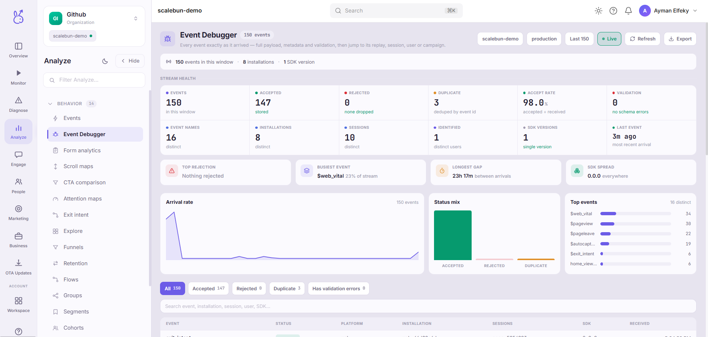
Task: Hide the Analyze panel
Action: [130, 61]
